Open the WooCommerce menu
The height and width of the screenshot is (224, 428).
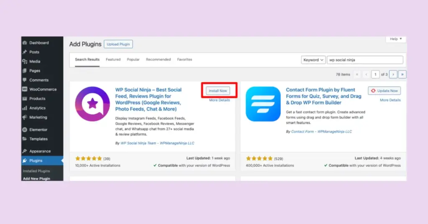pos(43,89)
